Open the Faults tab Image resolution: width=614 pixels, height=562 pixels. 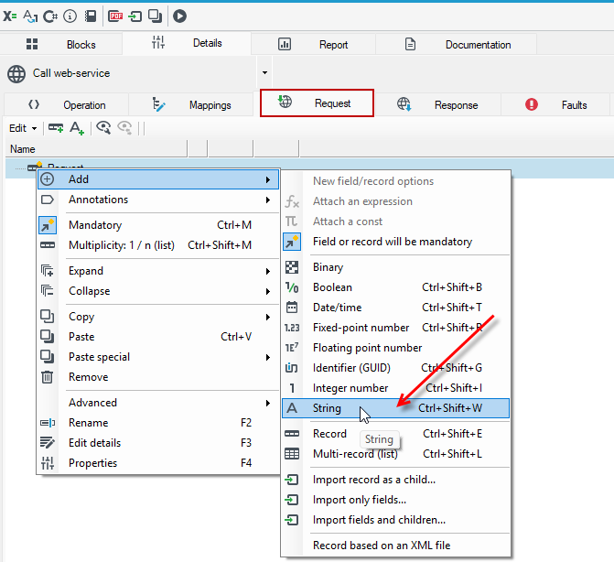pos(555,105)
